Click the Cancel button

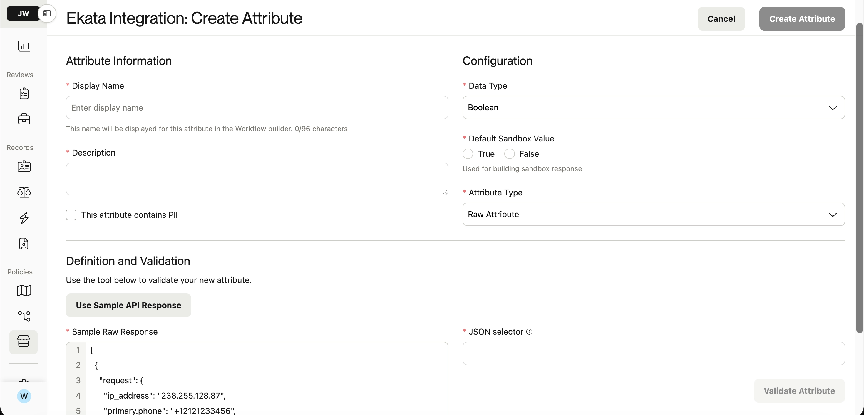[x=721, y=19]
